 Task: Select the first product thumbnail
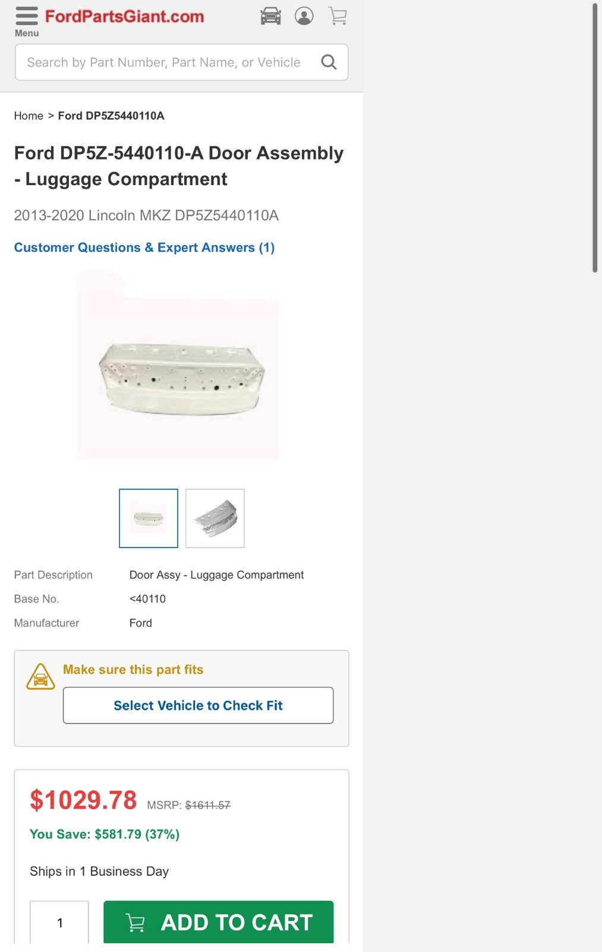(x=149, y=518)
